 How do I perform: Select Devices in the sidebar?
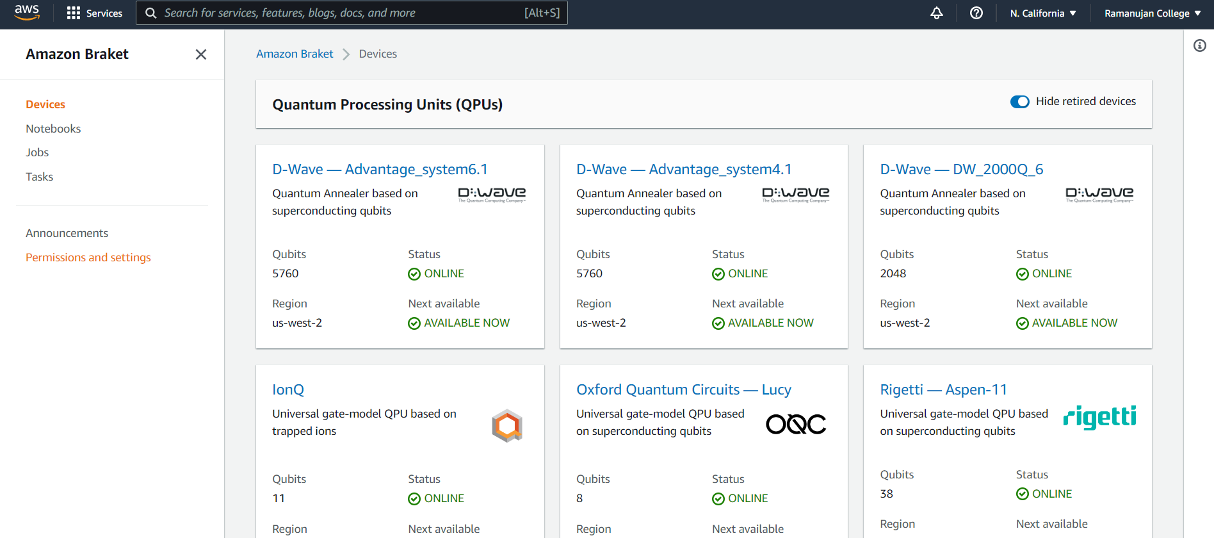[45, 104]
